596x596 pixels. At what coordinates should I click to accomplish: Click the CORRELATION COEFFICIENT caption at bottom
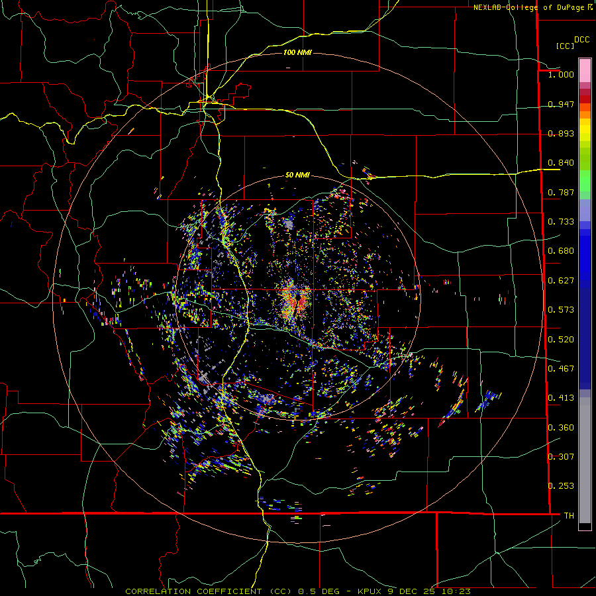[297, 591]
